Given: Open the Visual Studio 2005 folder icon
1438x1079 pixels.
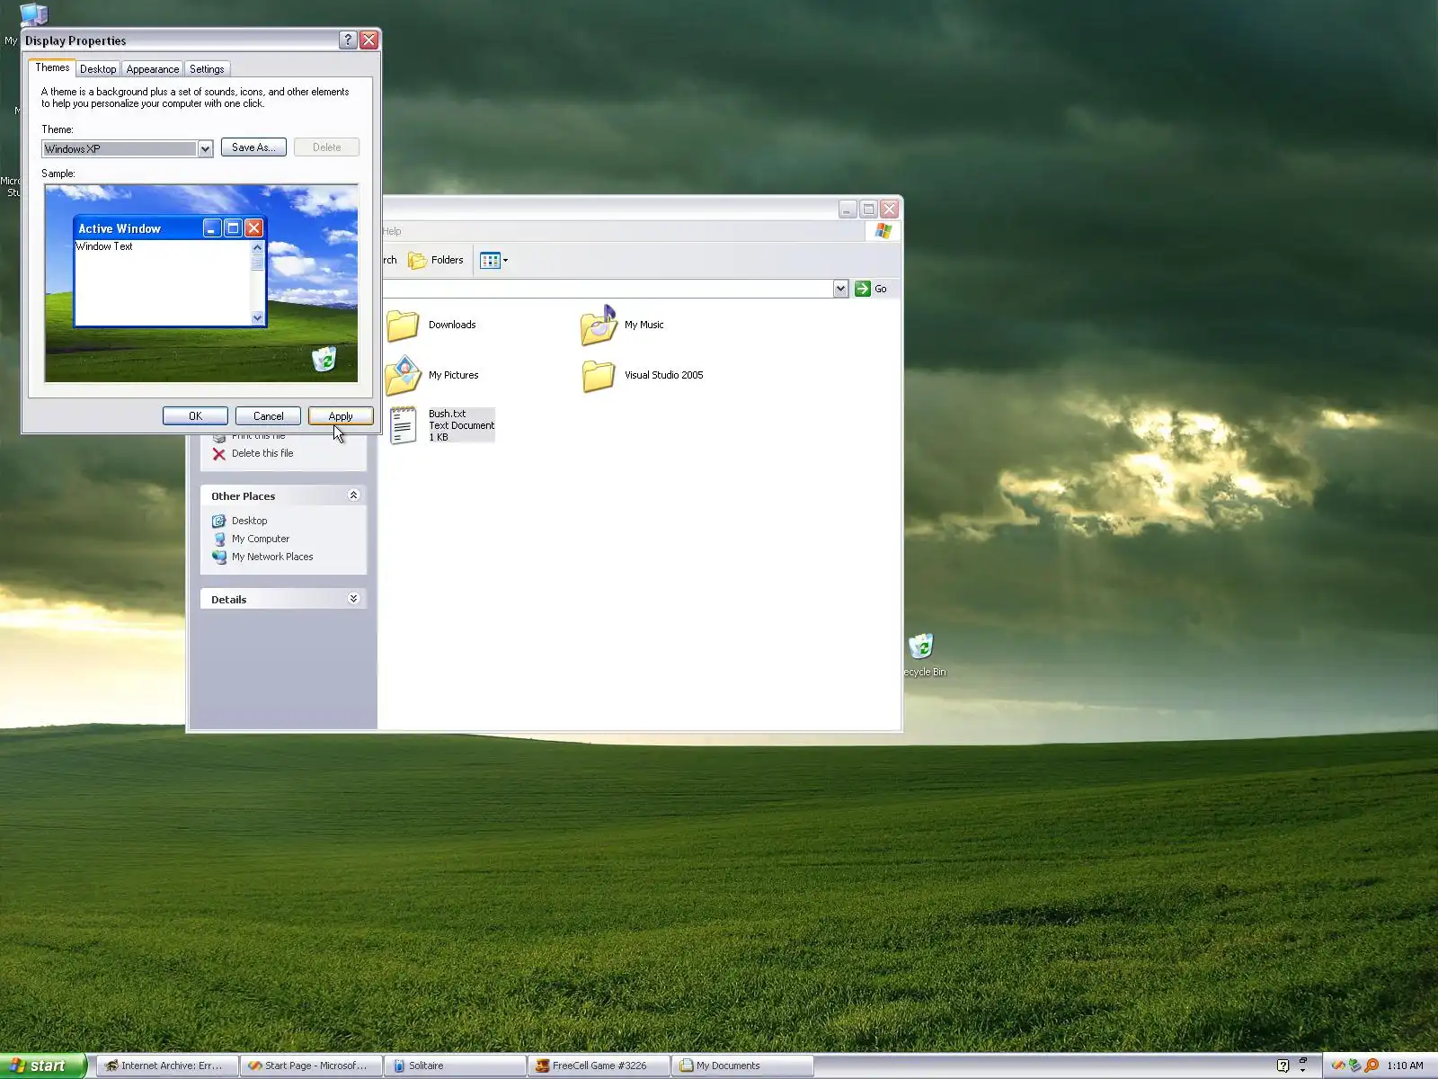Looking at the screenshot, I should tap(599, 376).
